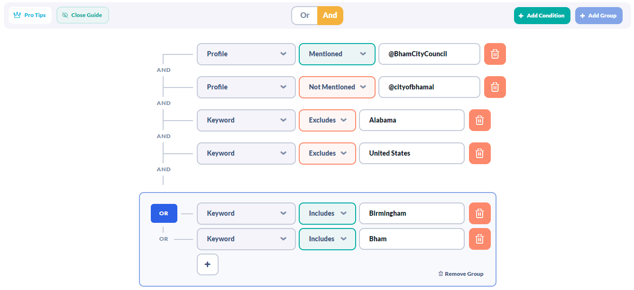
Task: Delete the @cityofbhamal condition row
Action: click(495, 87)
